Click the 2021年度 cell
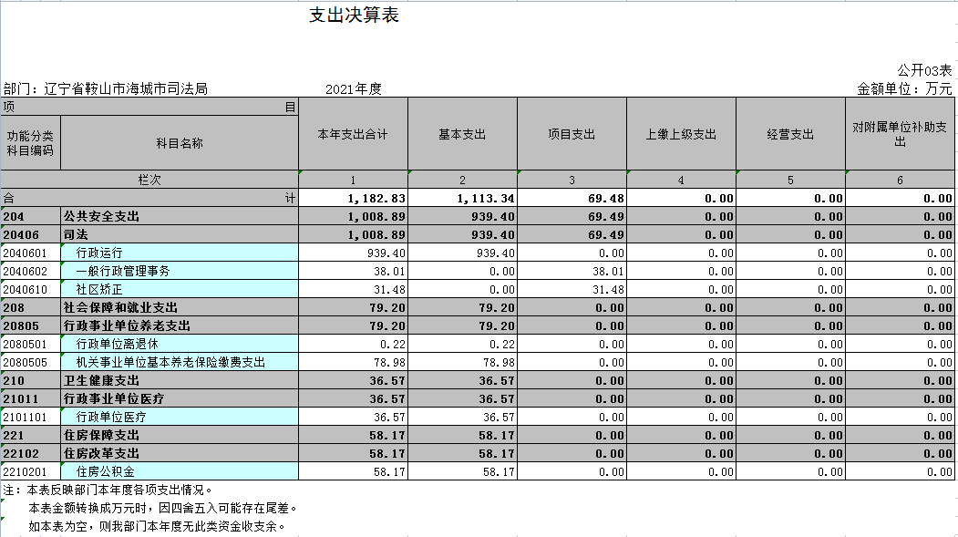958x537 pixels. (353, 89)
